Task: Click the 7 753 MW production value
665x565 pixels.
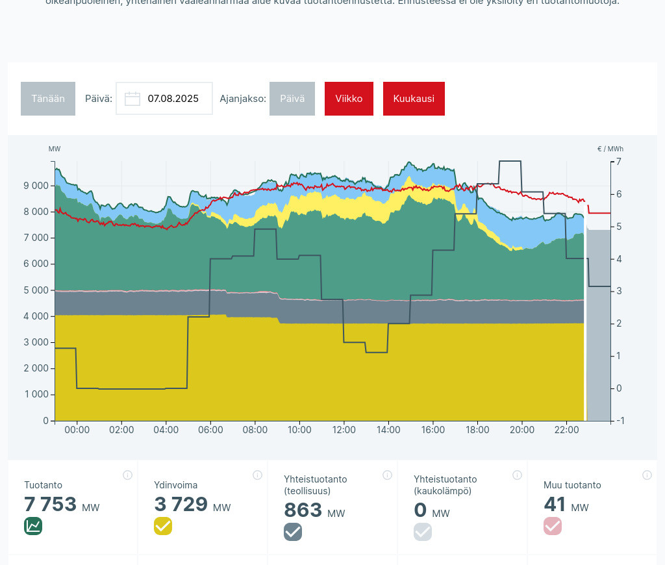Action: [51, 505]
